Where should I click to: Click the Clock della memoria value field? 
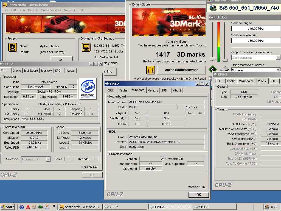pyautogui.click(x=256, y=41)
